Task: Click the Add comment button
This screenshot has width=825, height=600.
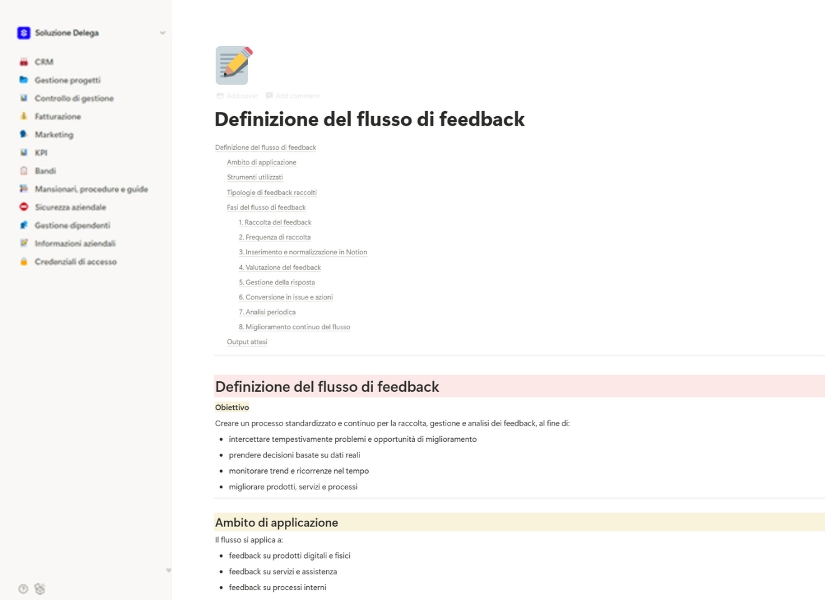Action: (292, 96)
